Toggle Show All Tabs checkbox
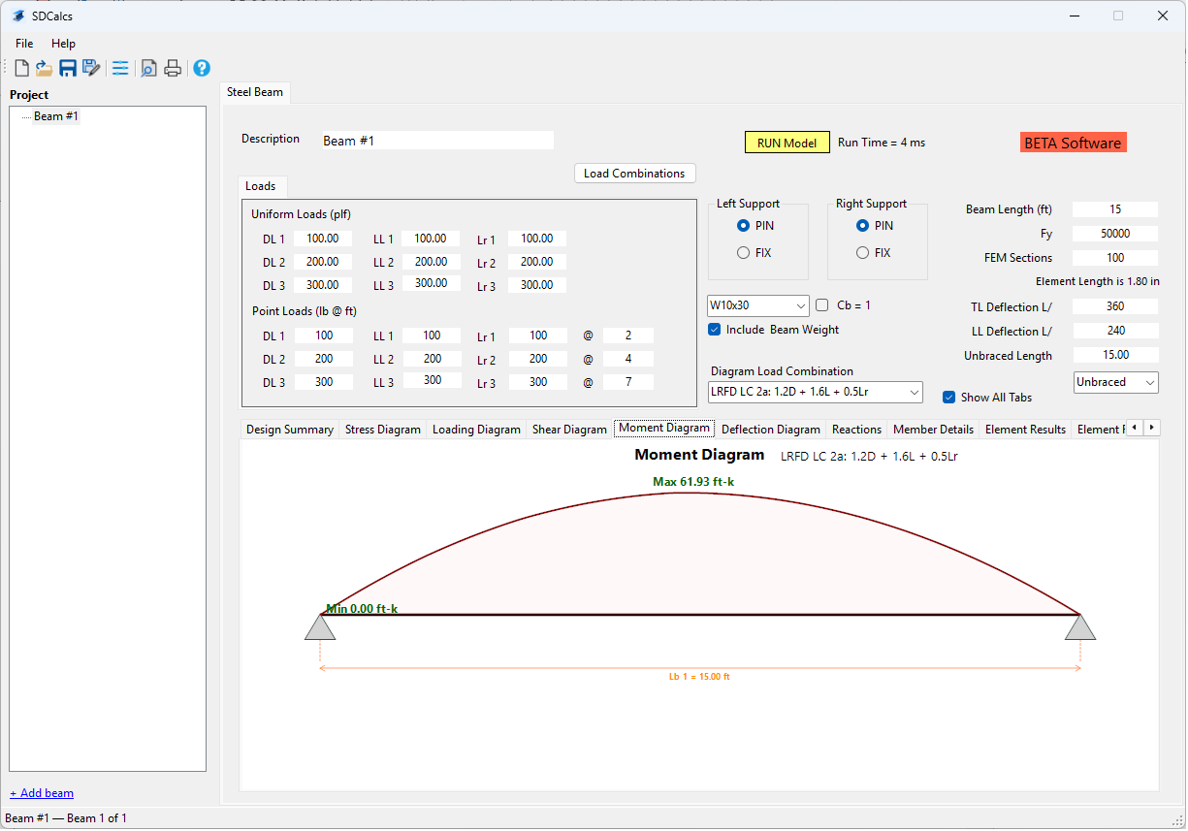 (x=949, y=398)
